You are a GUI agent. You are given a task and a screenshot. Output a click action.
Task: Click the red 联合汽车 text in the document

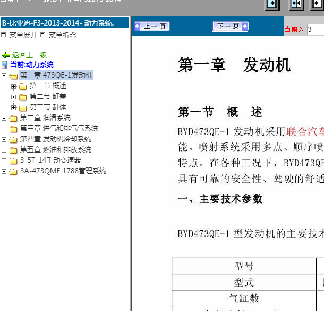(x=305, y=131)
